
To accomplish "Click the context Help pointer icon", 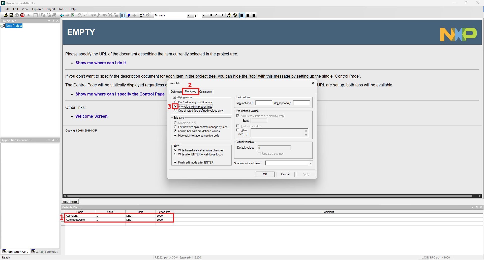I will click(x=147, y=15).
